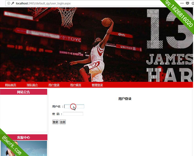This screenshot has height=156, width=194.
Task: Click the 客服中心 sidebar header
Action: coord(24,138)
